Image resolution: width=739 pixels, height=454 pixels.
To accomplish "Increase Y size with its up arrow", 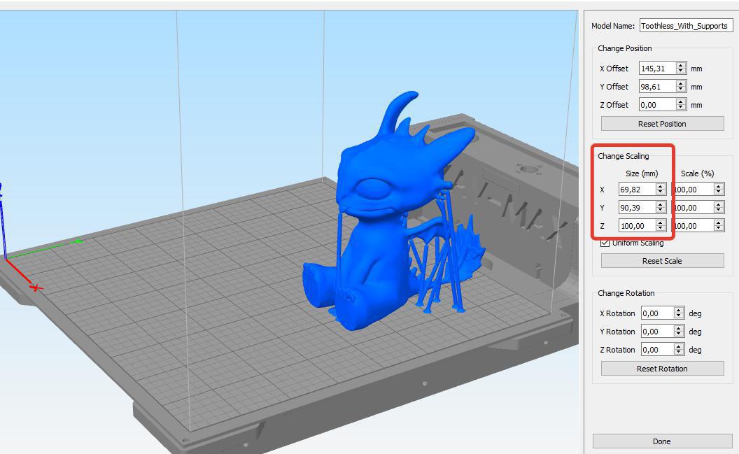I will click(661, 205).
